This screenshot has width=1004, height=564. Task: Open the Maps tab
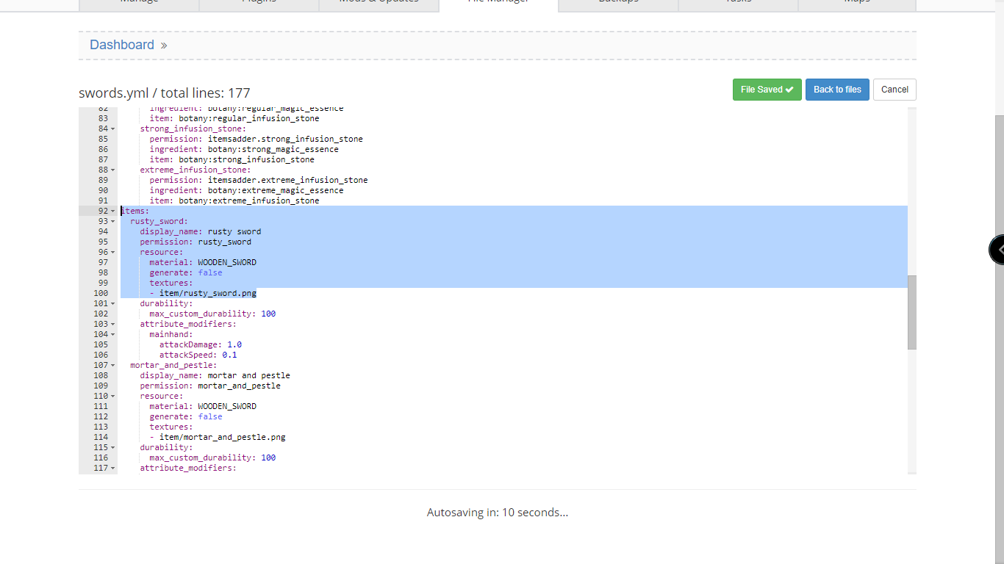[x=857, y=2]
